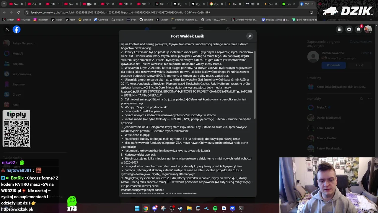
Task: Open the Podwój Stawkę bookmark
Action: tap(275, 20)
